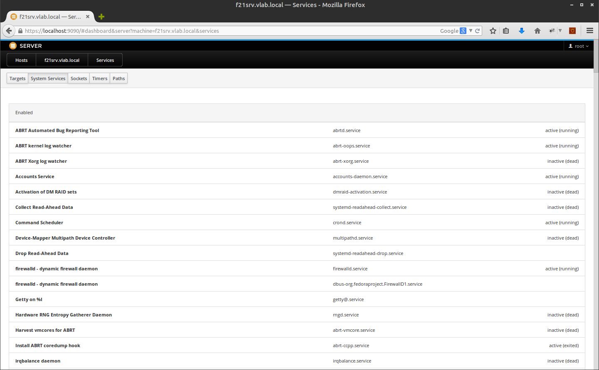This screenshot has width=599, height=370.
Task: Switch to the Targets tab
Action: [x=17, y=78]
